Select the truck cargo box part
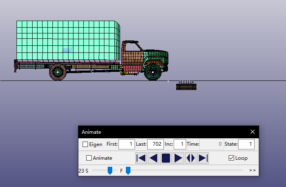 pos(68,40)
